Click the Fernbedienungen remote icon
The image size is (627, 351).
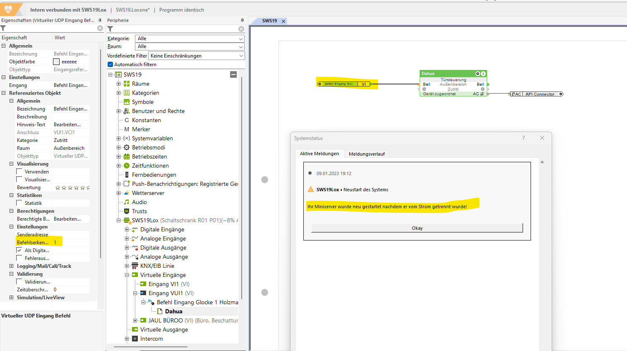[x=127, y=175]
